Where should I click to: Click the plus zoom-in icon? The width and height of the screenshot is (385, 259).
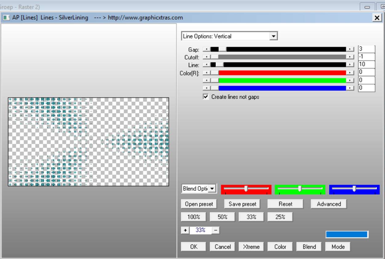tap(185, 230)
